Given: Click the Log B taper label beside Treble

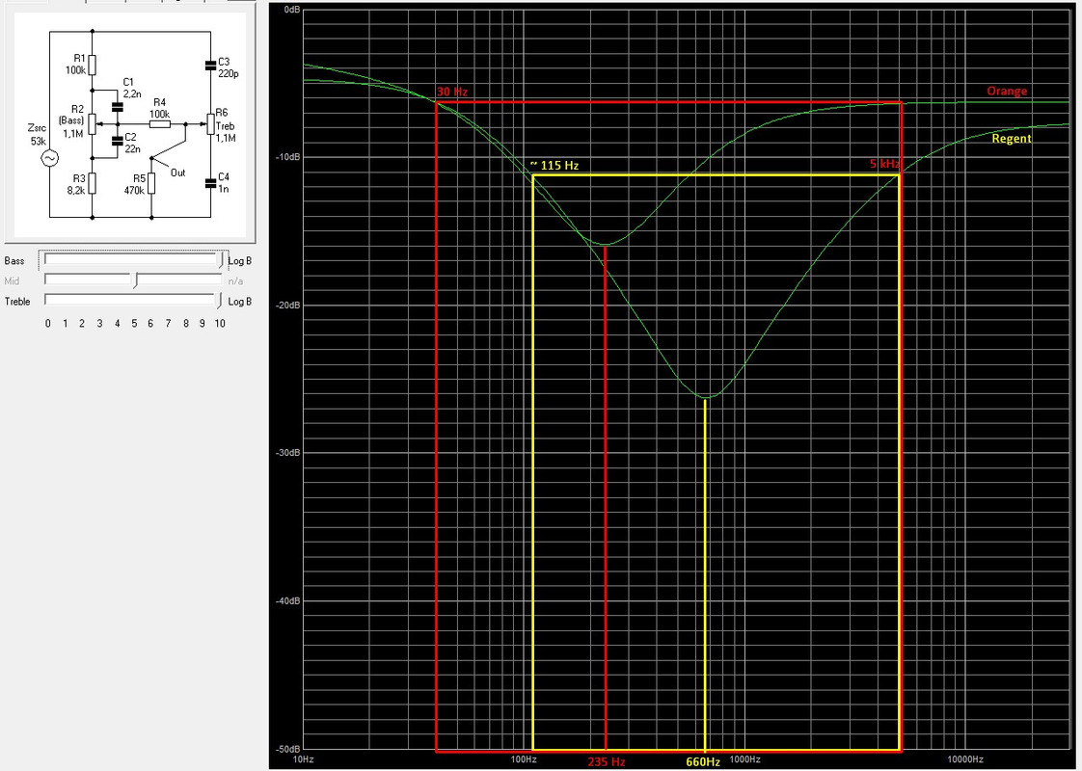Looking at the screenshot, I should (239, 302).
